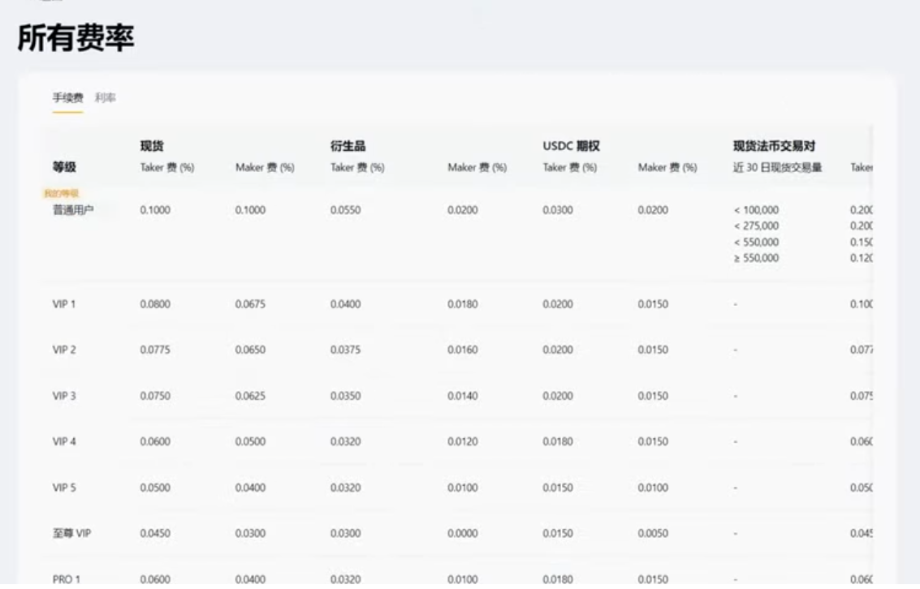Select the VIP 2 row label
This screenshot has height=589, width=920.
click(64, 350)
